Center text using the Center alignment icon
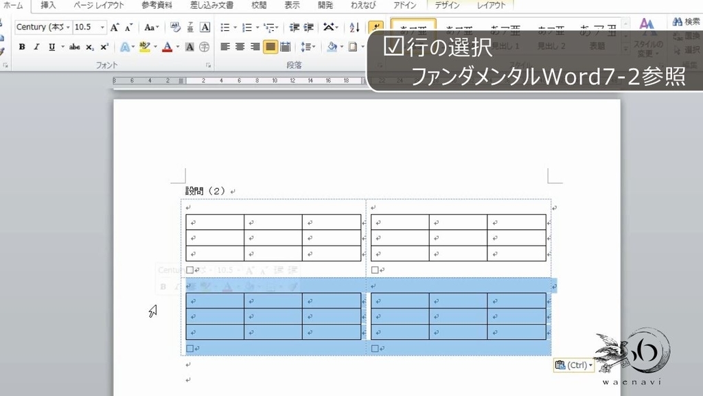This screenshot has height=396, width=703. tap(240, 47)
